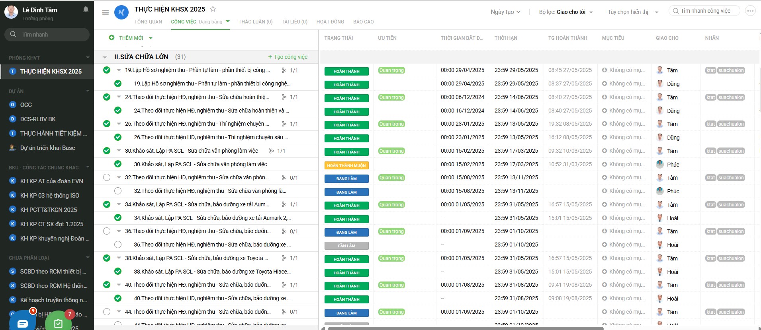Image resolution: width=761 pixels, height=330 pixels.
Task: Open the more options ellipsis button
Action: (750, 11)
